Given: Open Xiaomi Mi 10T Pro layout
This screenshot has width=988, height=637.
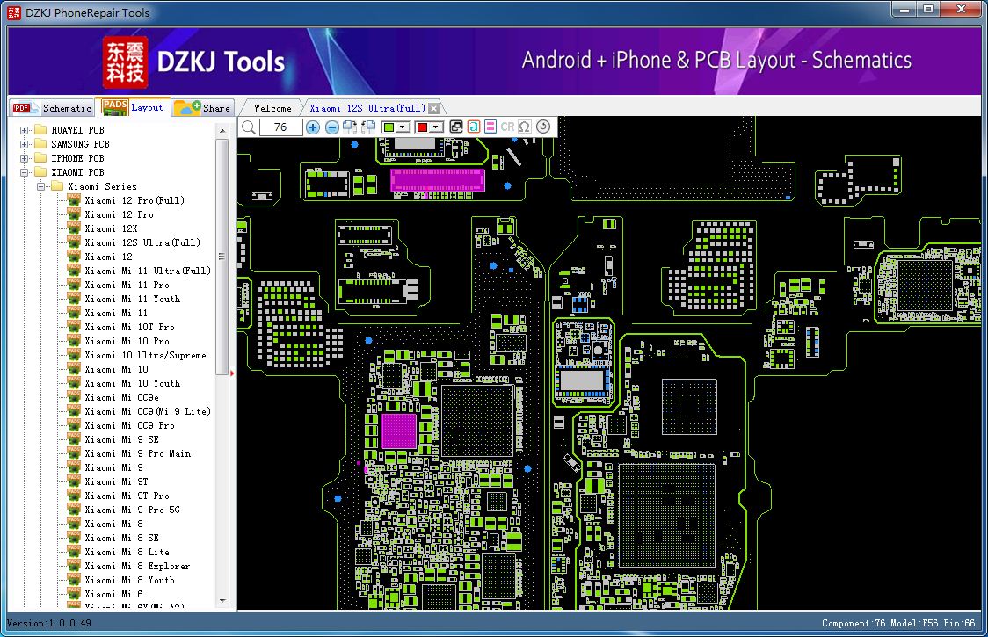Looking at the screenshot, I should point(129,327).
